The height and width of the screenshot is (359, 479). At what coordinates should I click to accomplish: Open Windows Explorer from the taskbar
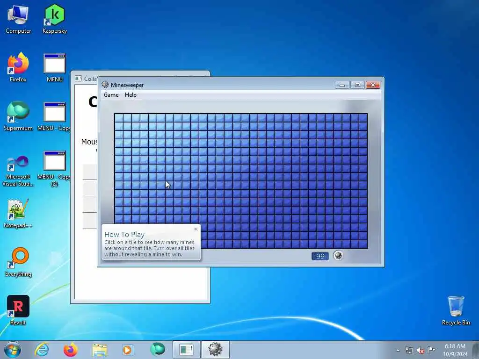[100, 350]
